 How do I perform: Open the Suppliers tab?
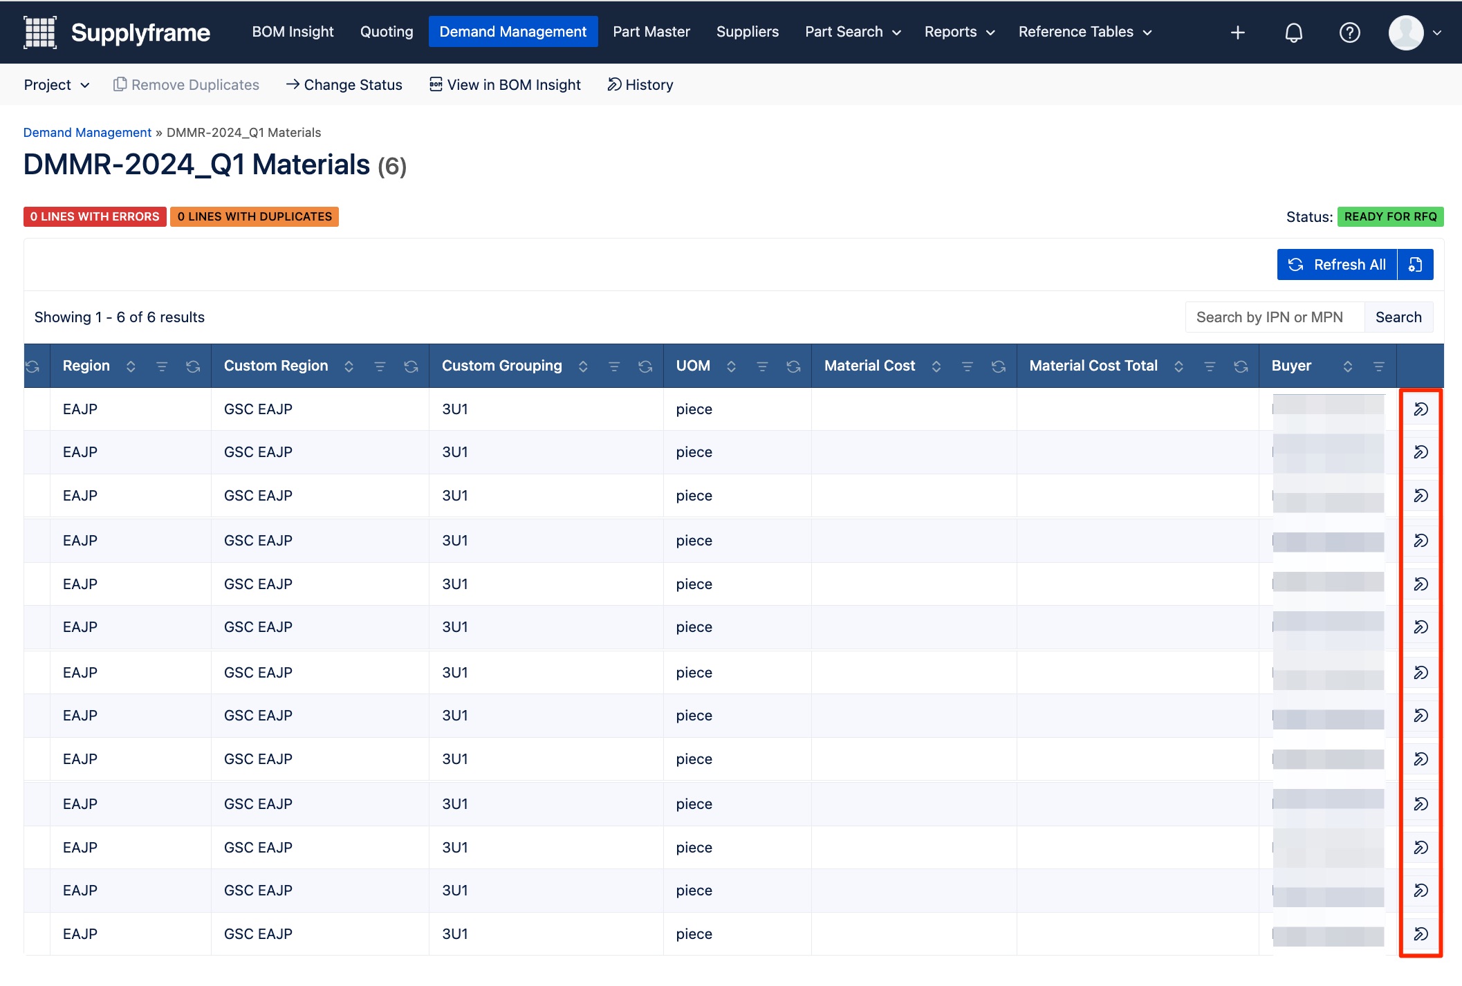click(748, 32)
